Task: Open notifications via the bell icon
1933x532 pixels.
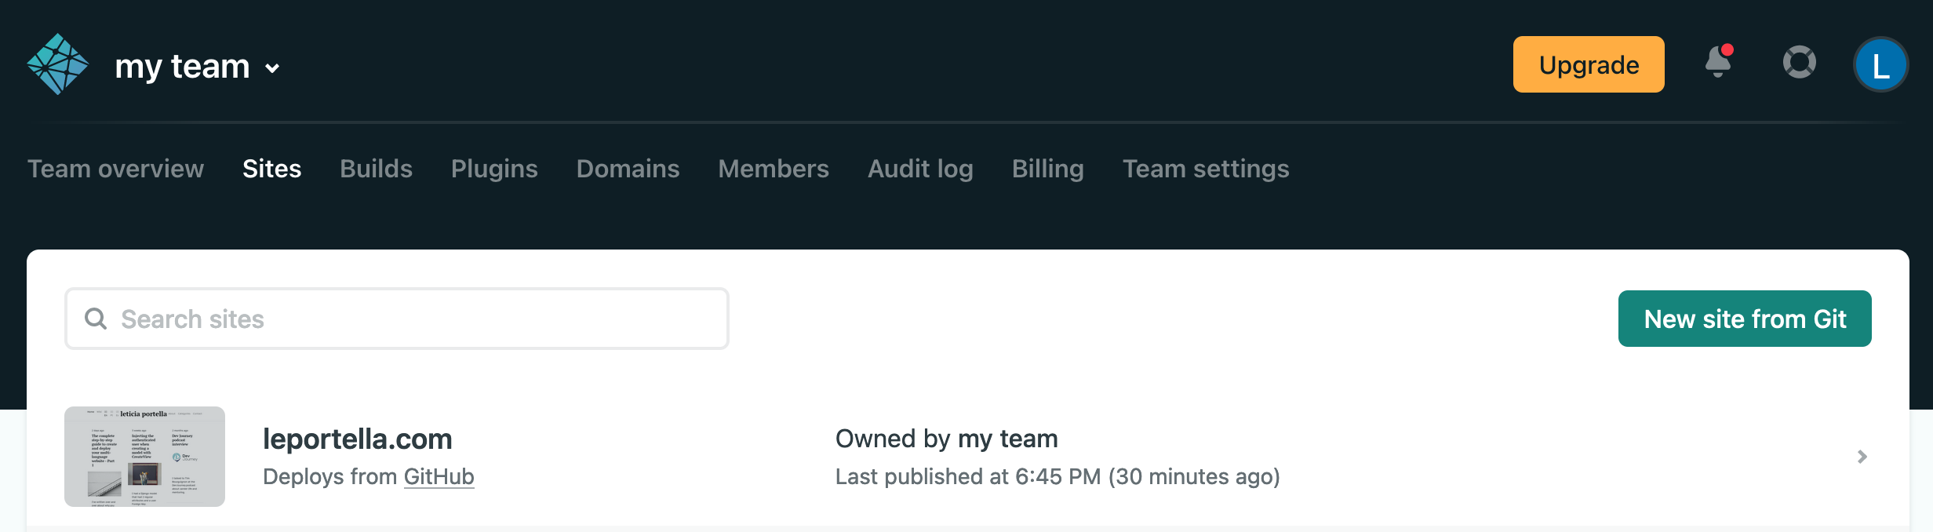Action: (x=1718, y=64)
